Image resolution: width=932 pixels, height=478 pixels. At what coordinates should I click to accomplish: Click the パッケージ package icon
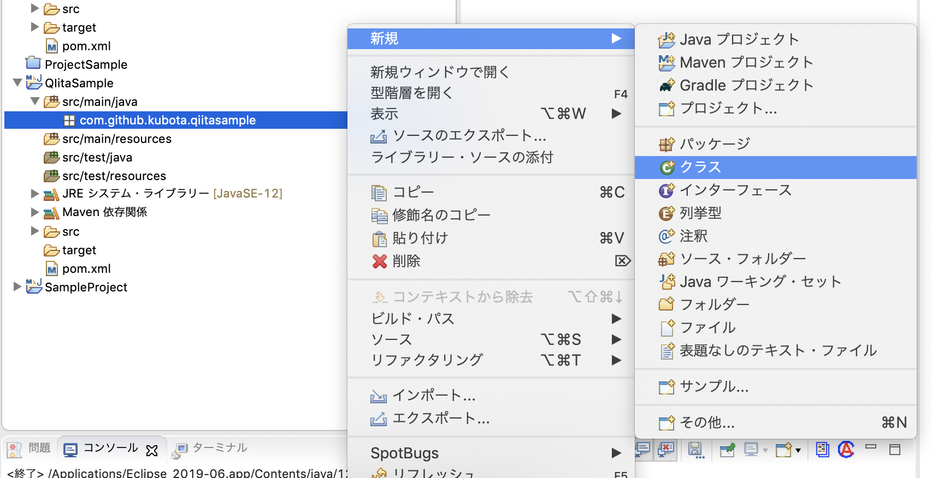[666, 144]
